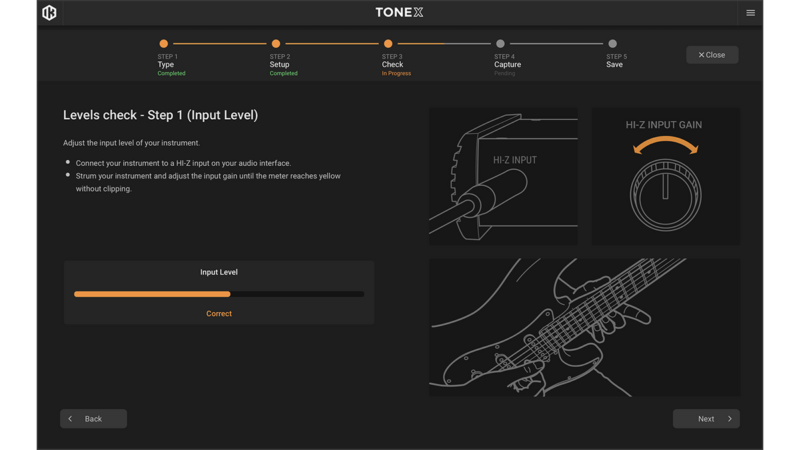The height and width of the screenshot is (450, 800).
Task: Click the 'In Progress' status under Check
Action: point(396,74)
